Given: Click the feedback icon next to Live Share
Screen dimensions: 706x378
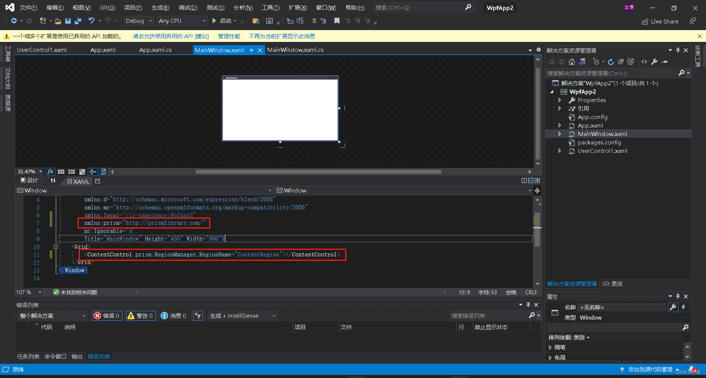Looking at the screenshot, I should pyautogui.click(x=693, y=21).
